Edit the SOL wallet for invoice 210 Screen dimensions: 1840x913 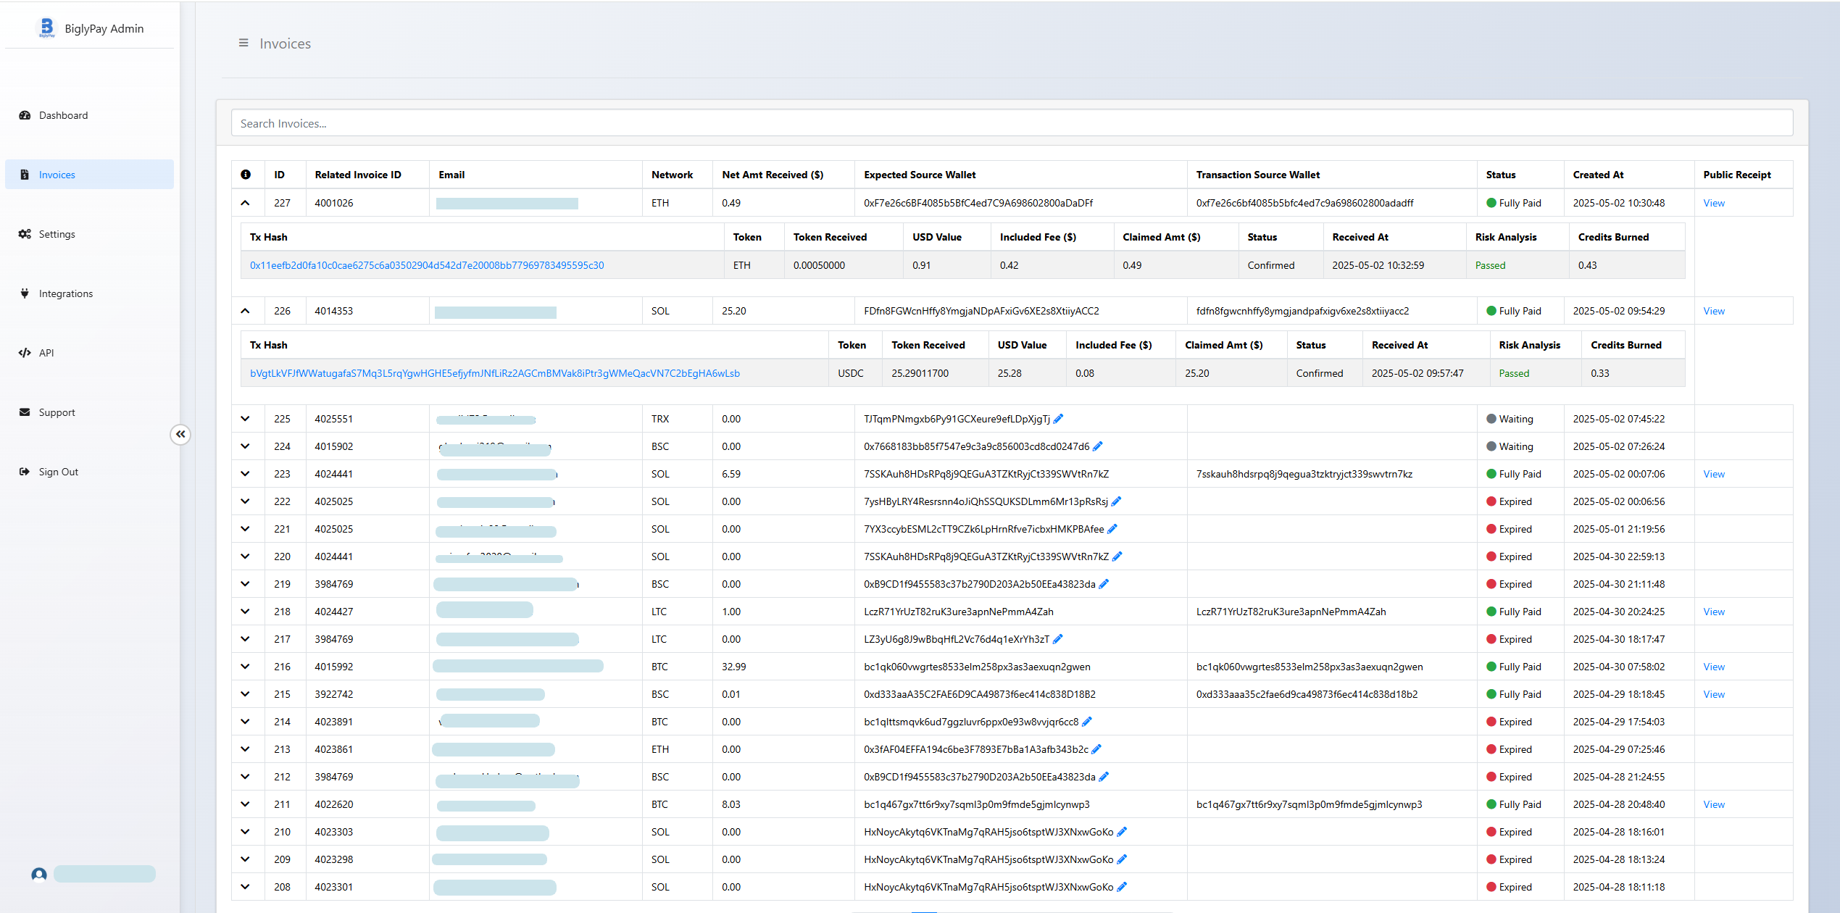coord(1122,832)
